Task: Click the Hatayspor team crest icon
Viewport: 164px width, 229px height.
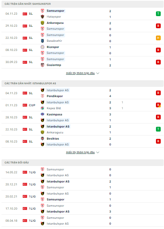Action: [x=42, y=16]
